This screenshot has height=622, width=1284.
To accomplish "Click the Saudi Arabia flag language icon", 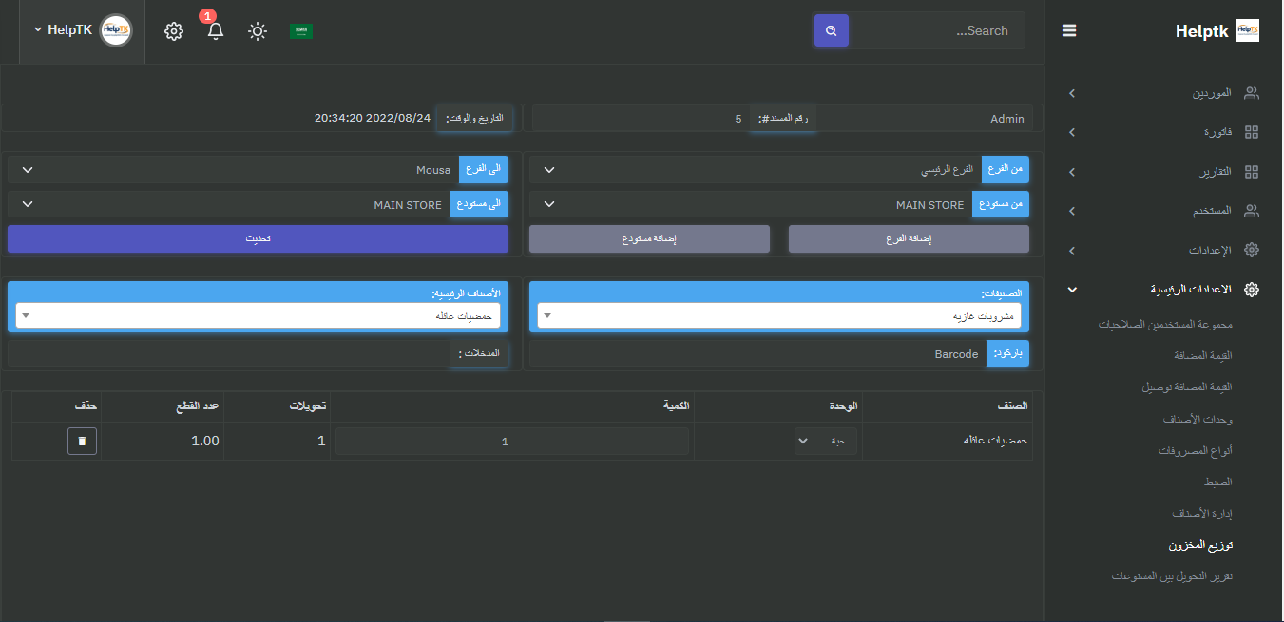I will pos(301,31).
